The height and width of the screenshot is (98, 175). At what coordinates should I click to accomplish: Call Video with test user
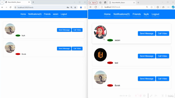coord(162,56)
